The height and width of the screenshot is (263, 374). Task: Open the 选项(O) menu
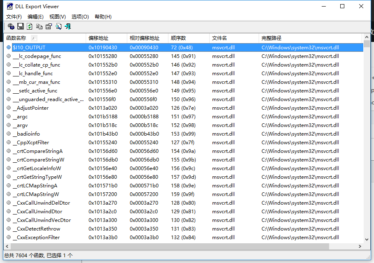click(80, 17)
